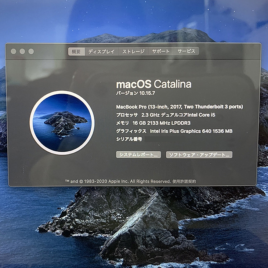
Task: Click the メモリ label
Action: click(x=122, y=123)
